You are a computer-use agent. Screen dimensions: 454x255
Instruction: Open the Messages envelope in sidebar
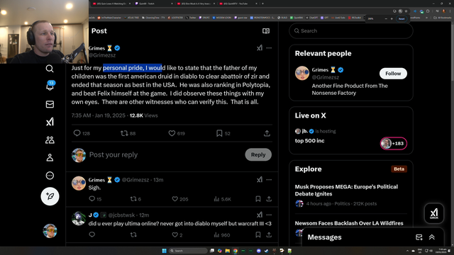point(50,104)
